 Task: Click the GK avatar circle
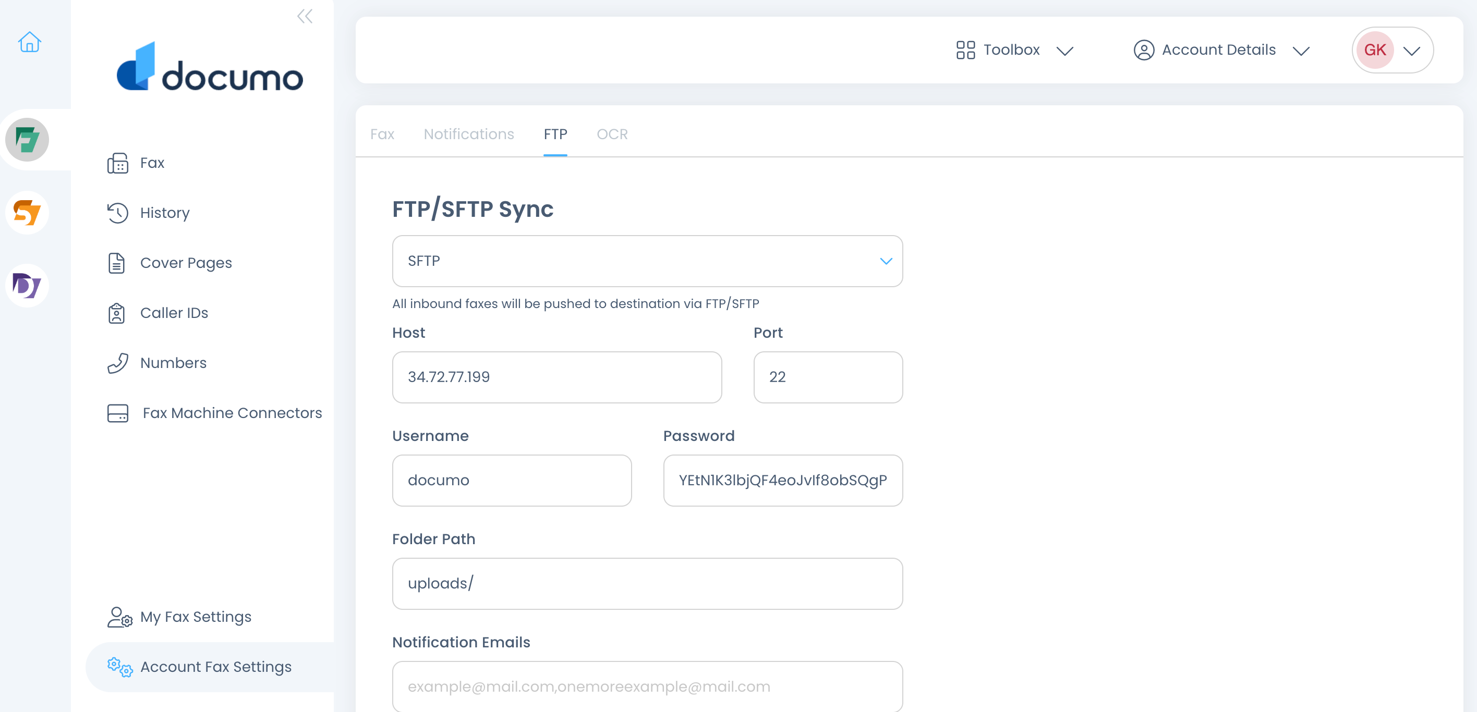[x=1375, y=50]
